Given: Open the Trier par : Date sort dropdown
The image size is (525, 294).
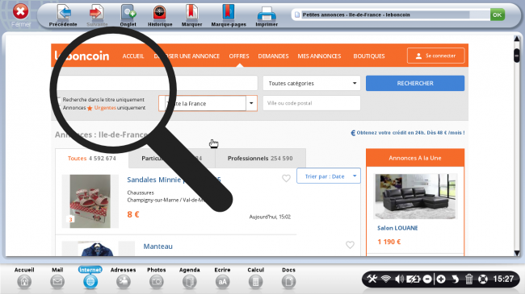Looking at the screenshot, I should pyautogui.click(x=329, y=176).
